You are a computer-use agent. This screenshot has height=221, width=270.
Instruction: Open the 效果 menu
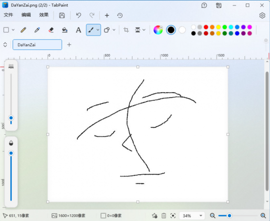click(x=44, y=15)
